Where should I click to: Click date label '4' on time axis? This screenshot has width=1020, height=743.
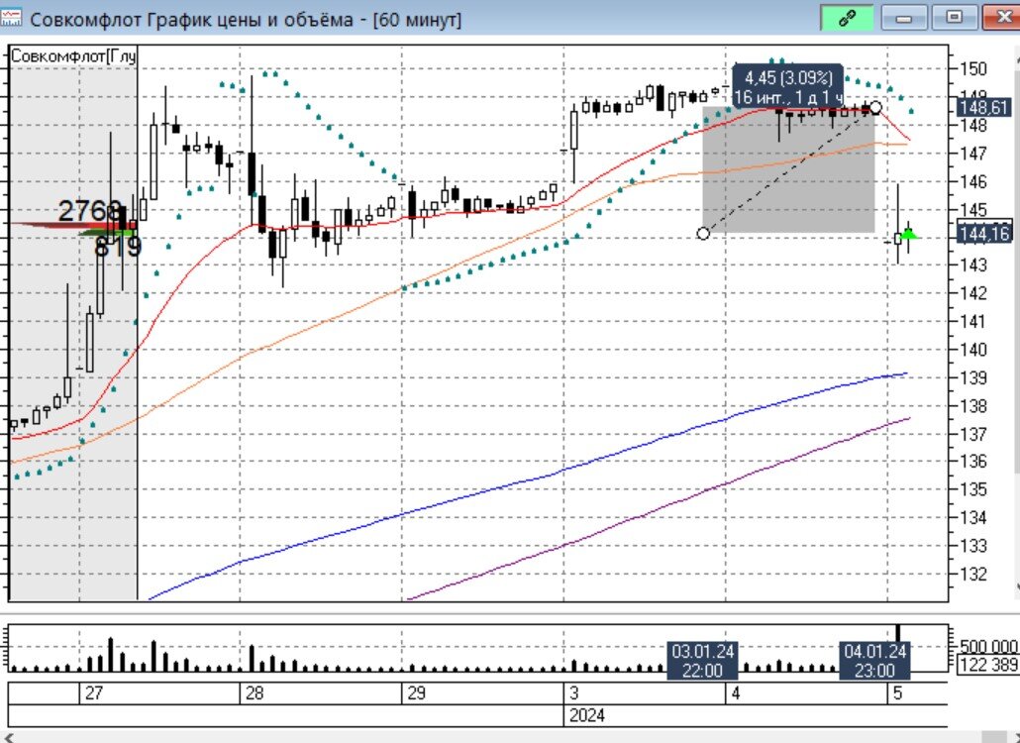pyautogui.click(x=735, y=692)
